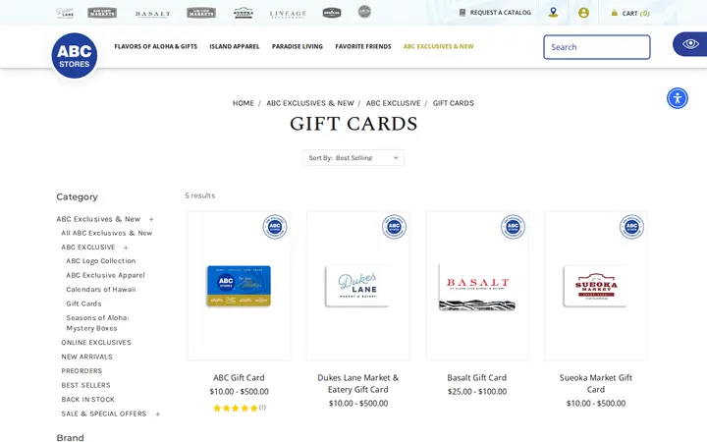Open the user account icon
Viewport: 707px width, 442px height.
coord(583,13)
